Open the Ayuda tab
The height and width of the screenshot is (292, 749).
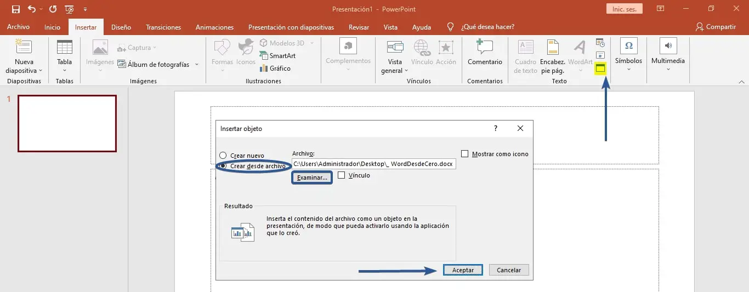click(422, 27)
